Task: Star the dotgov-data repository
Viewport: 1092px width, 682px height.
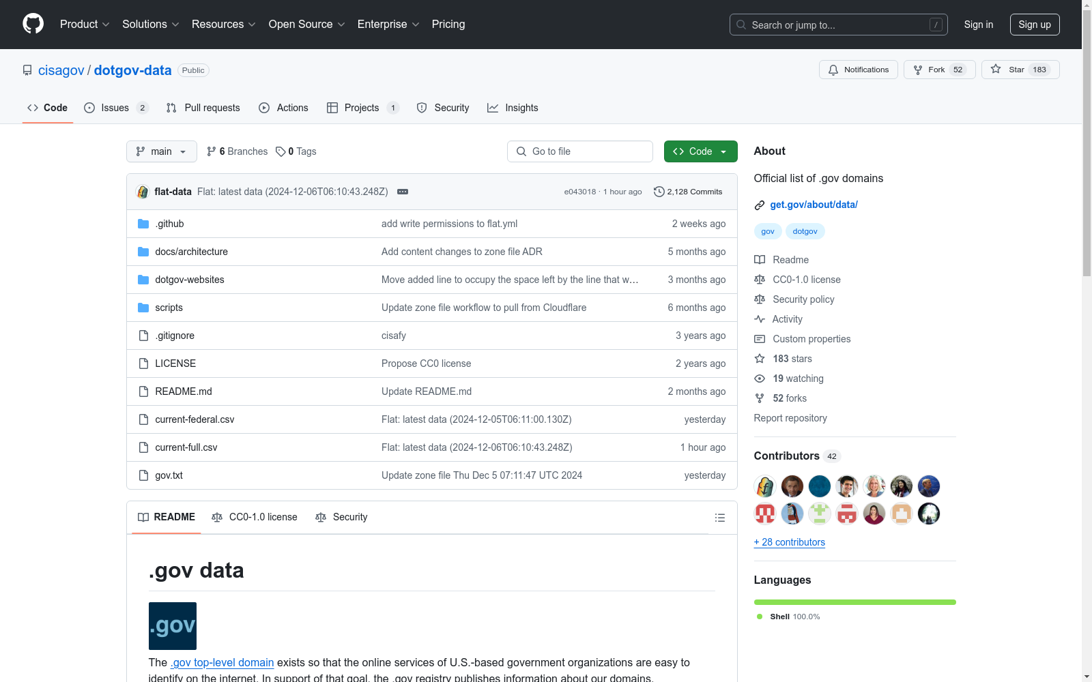Action: [x=1020, y=70]
